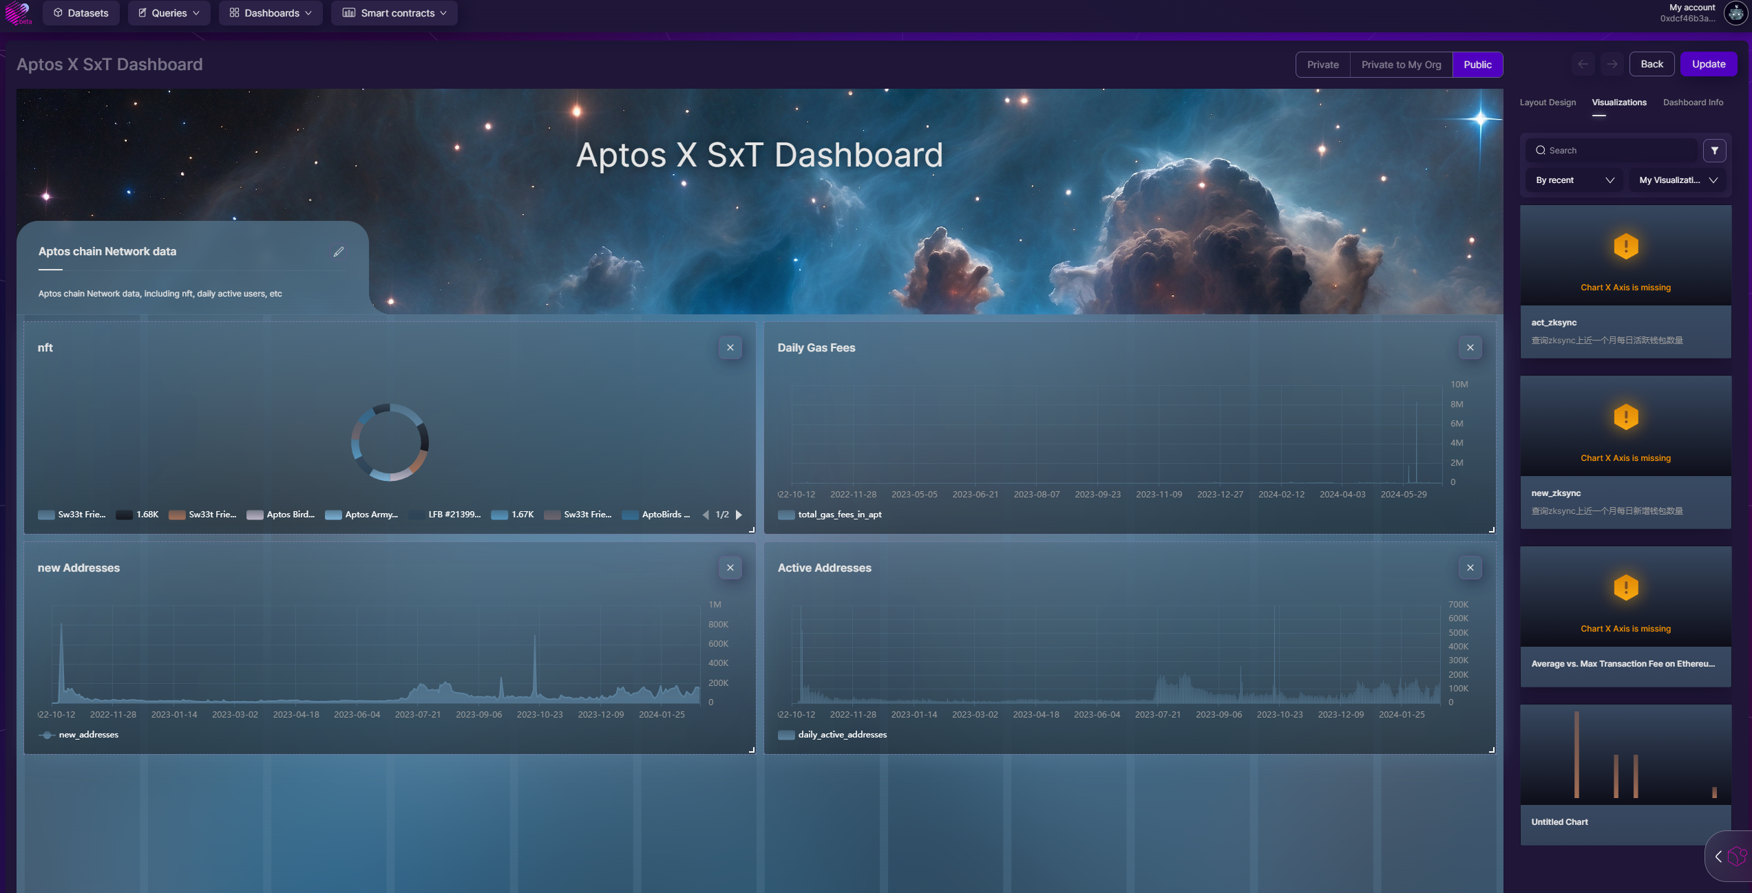Open the My Visualizations filter dropdown
This screenshot has width=1752, height=893.
[x=1678, y=180]
